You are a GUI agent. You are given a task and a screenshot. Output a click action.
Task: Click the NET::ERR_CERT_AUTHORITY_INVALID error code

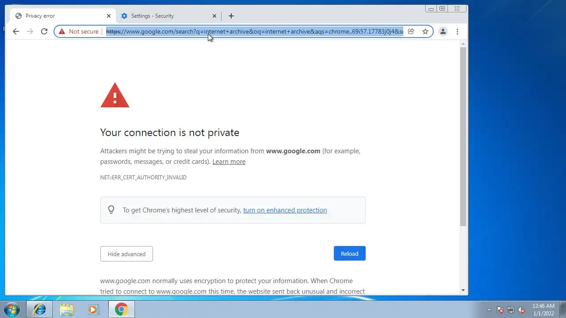pos(143,177)
